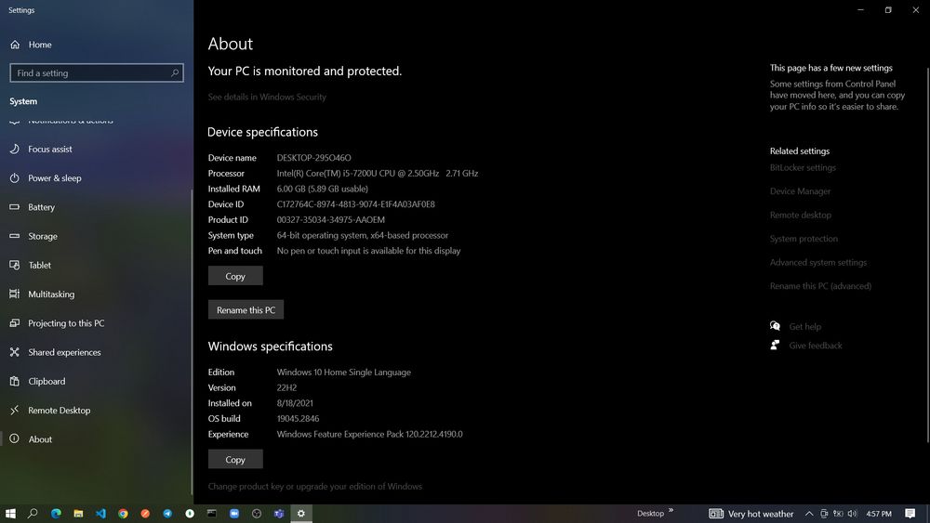Click the network icon in system tray
Viewport: 930px width, 523px height.
pyautogui.click(x=838, y=514)
